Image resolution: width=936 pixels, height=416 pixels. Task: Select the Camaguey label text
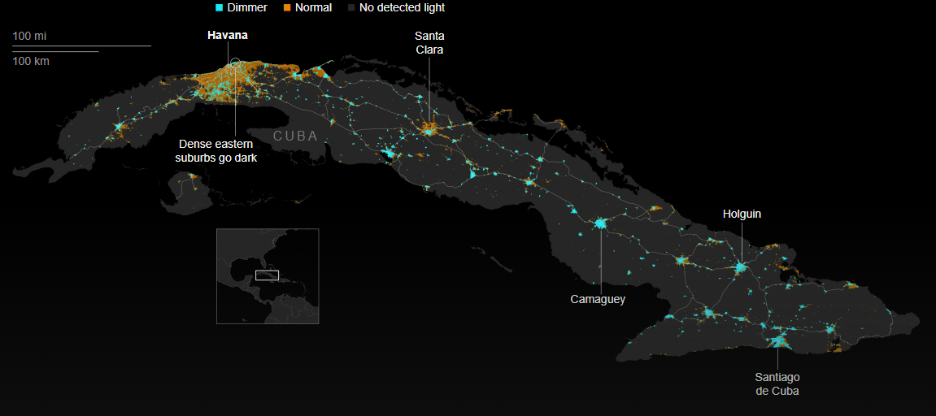pyautogui.click(x=598, y=299)
